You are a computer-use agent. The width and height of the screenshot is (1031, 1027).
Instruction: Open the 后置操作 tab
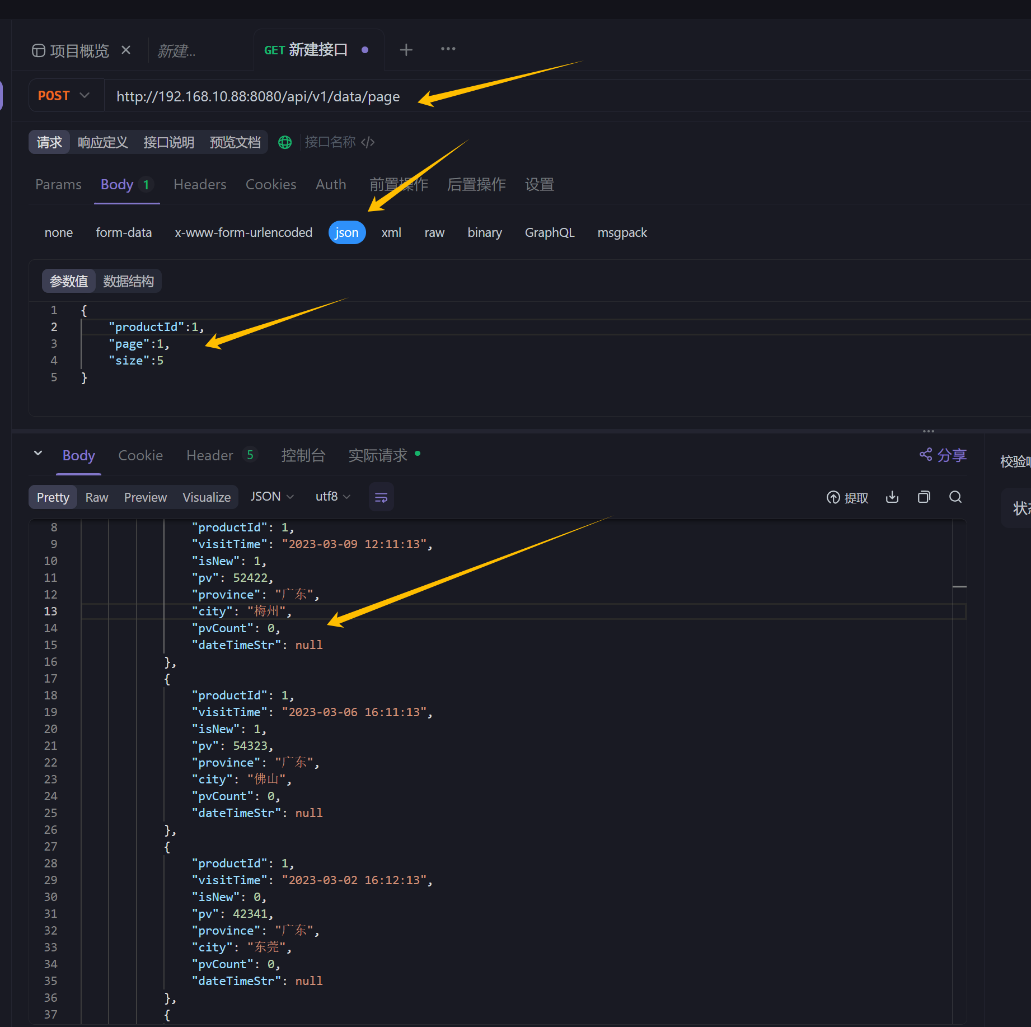(476, 184)
